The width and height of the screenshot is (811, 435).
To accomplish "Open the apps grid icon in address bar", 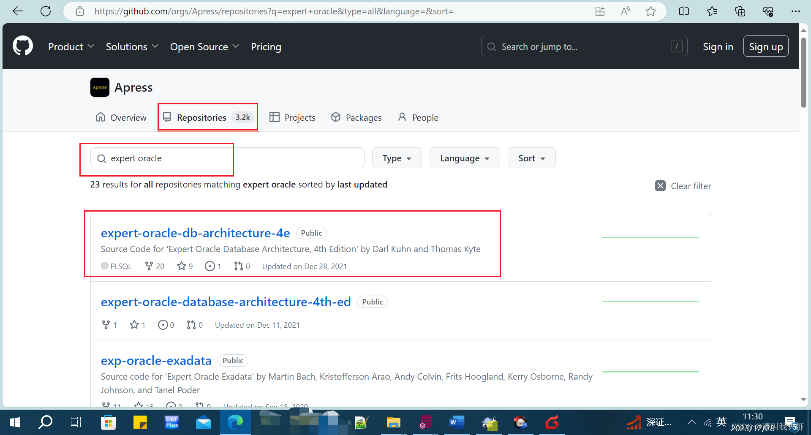I will (600, 11).
